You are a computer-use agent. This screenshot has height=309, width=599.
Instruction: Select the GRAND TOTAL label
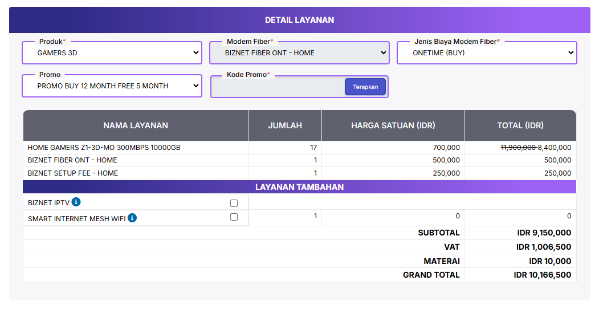431,275
